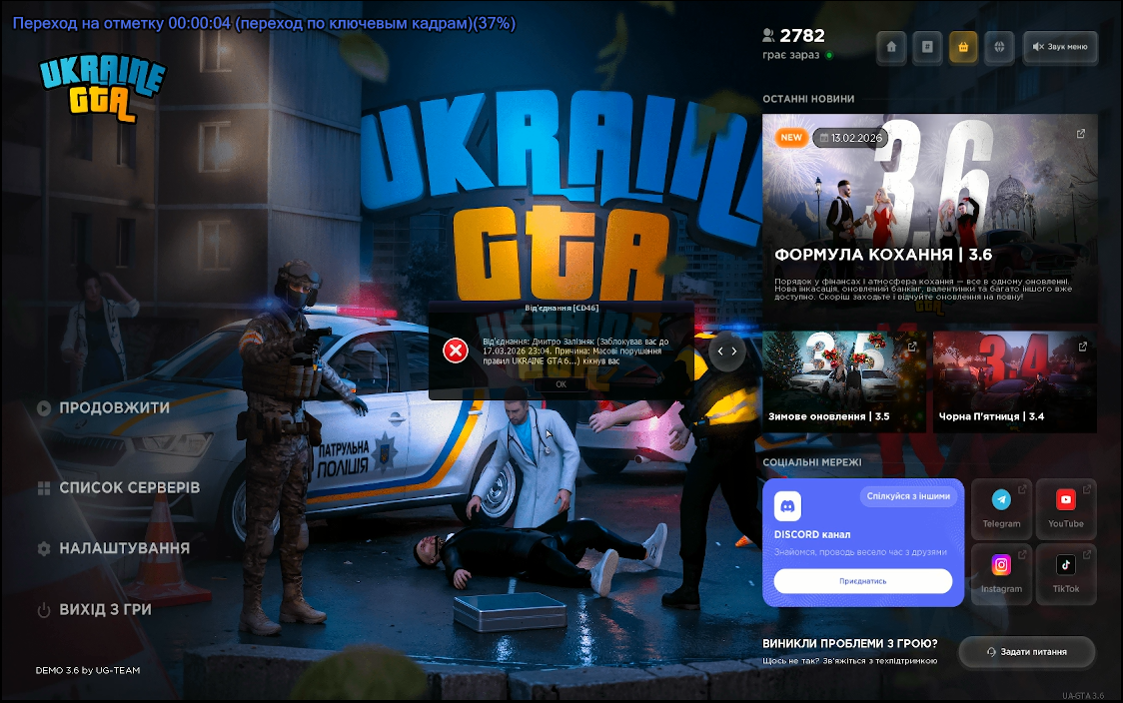Open the Instagram social tile
The height and width of the screenshot is (703, 1123).
[x=1001, y=574]
